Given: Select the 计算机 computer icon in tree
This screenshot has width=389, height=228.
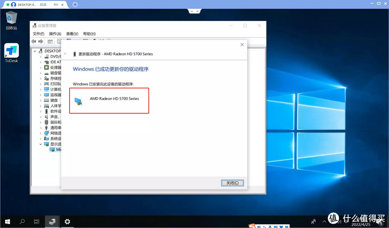Looking at the screenshot, I should point(46,89).
